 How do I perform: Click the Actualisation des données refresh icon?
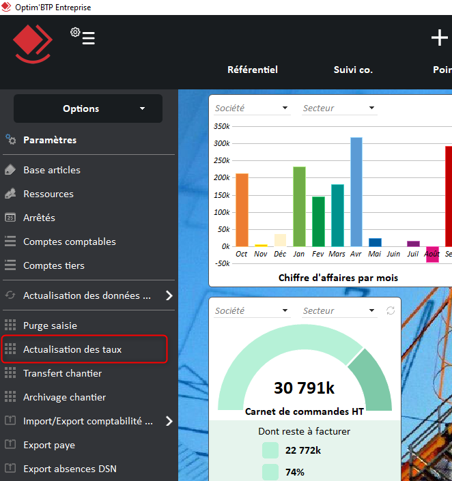[10, 295]
